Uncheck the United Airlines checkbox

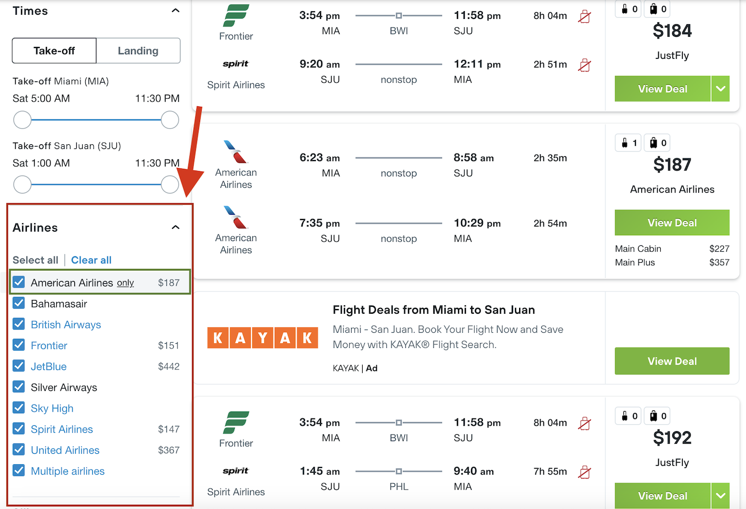[19, 450]
